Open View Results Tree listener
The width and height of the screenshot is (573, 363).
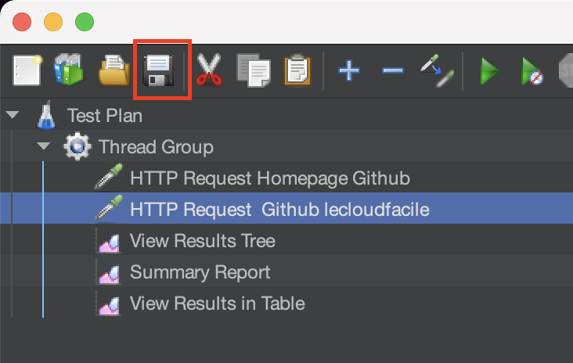(x=202, y=240)
